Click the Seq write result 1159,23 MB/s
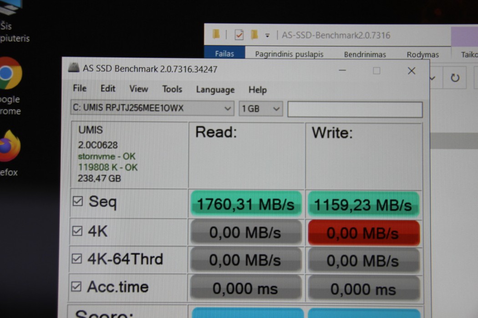 (x=363, y=204)
